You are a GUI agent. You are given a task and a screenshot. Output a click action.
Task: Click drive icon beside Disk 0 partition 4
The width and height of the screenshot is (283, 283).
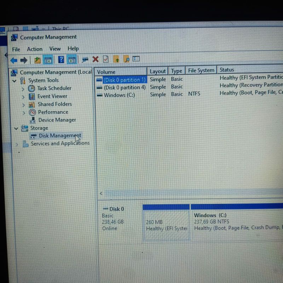coord(99,88)
